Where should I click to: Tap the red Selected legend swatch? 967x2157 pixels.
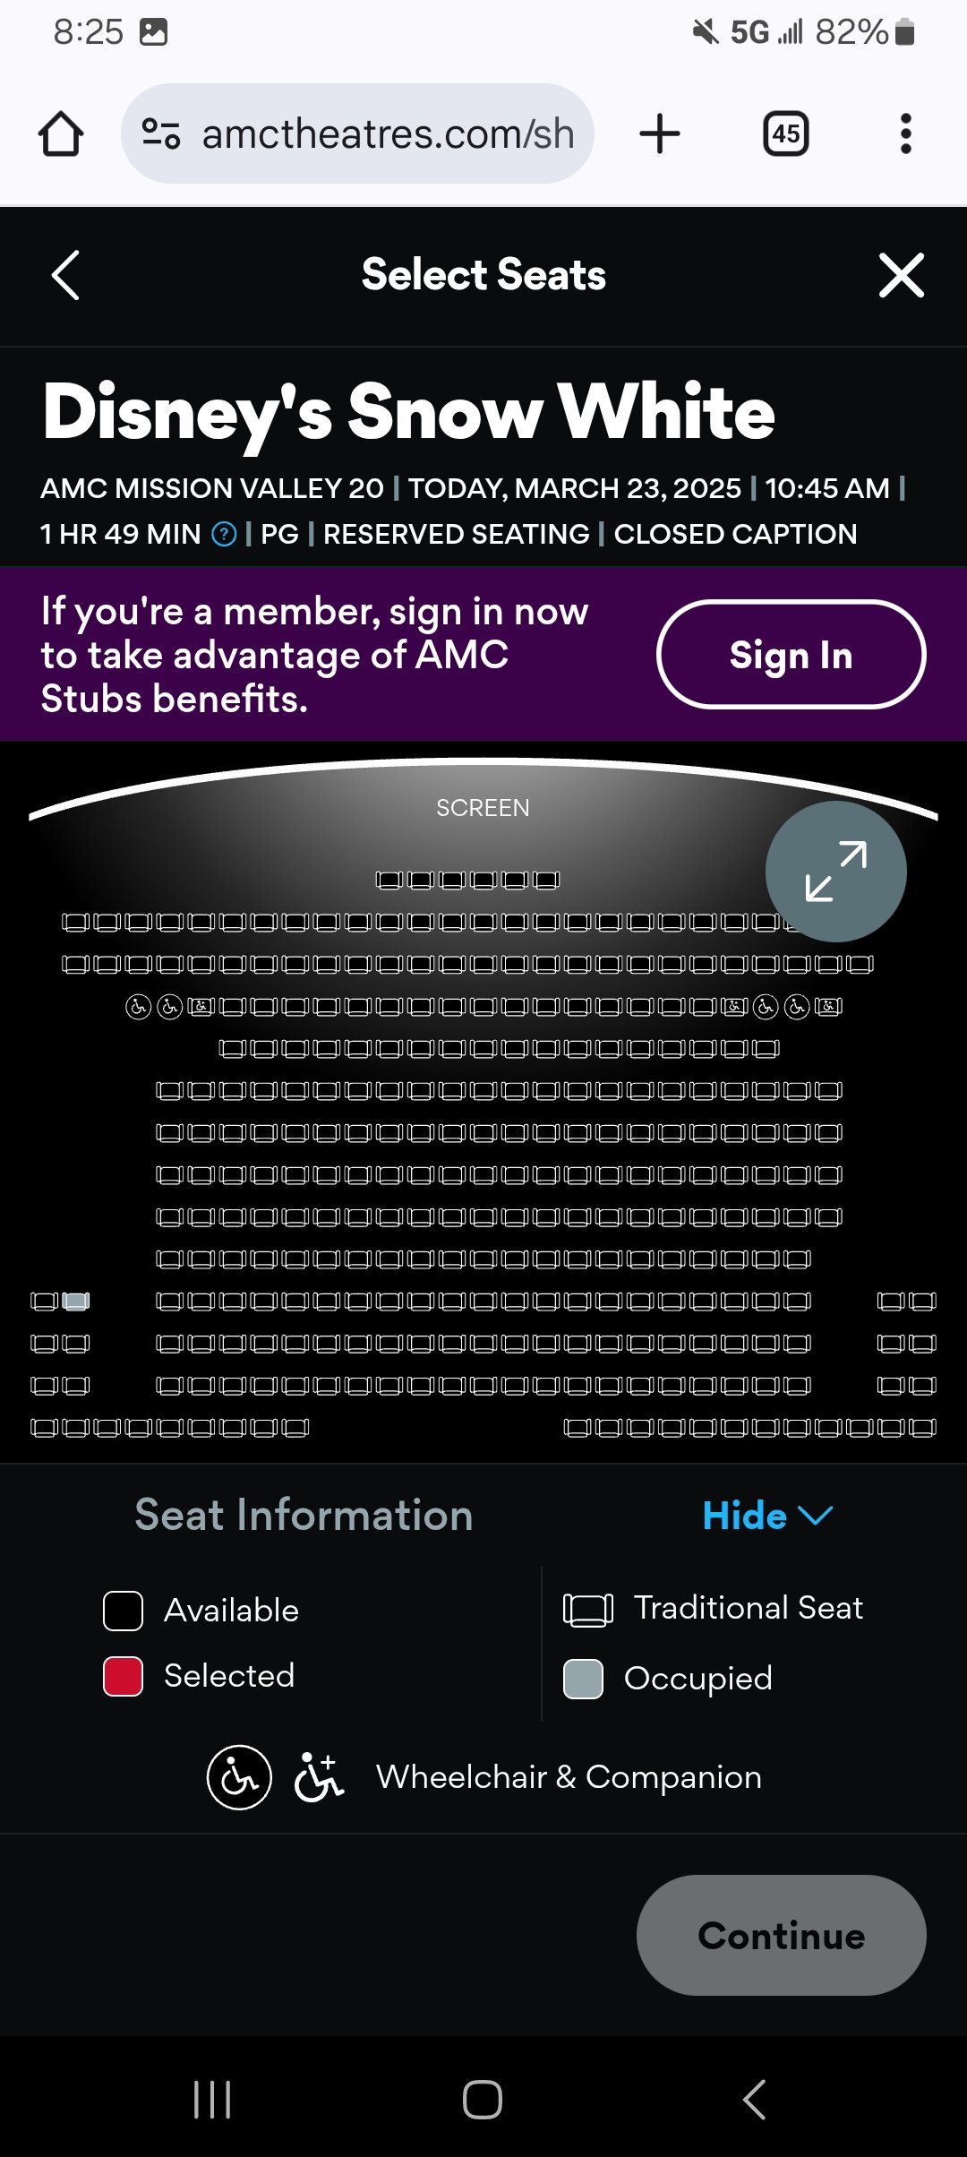124,1676
